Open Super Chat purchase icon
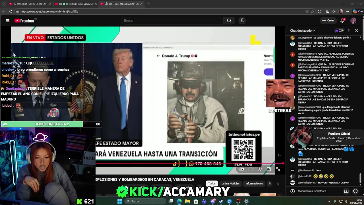Viewport: 364px width, 205px height. pos(346,191)
